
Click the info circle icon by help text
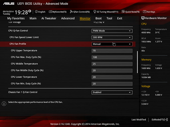[4, 104]
